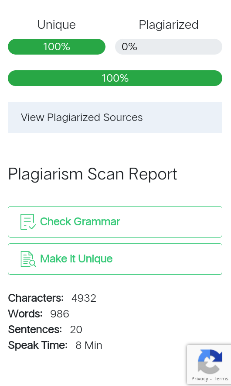Expand View Plagiarized Sources panel

(115, 117)
